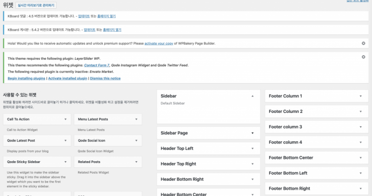Open the Call To Action widget dropdown

[x=65, y=119]
